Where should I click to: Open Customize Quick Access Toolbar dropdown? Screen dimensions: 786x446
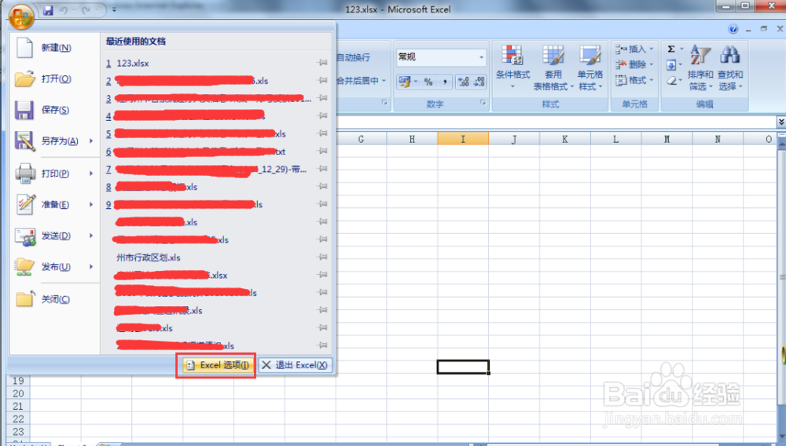coord(114,10)
